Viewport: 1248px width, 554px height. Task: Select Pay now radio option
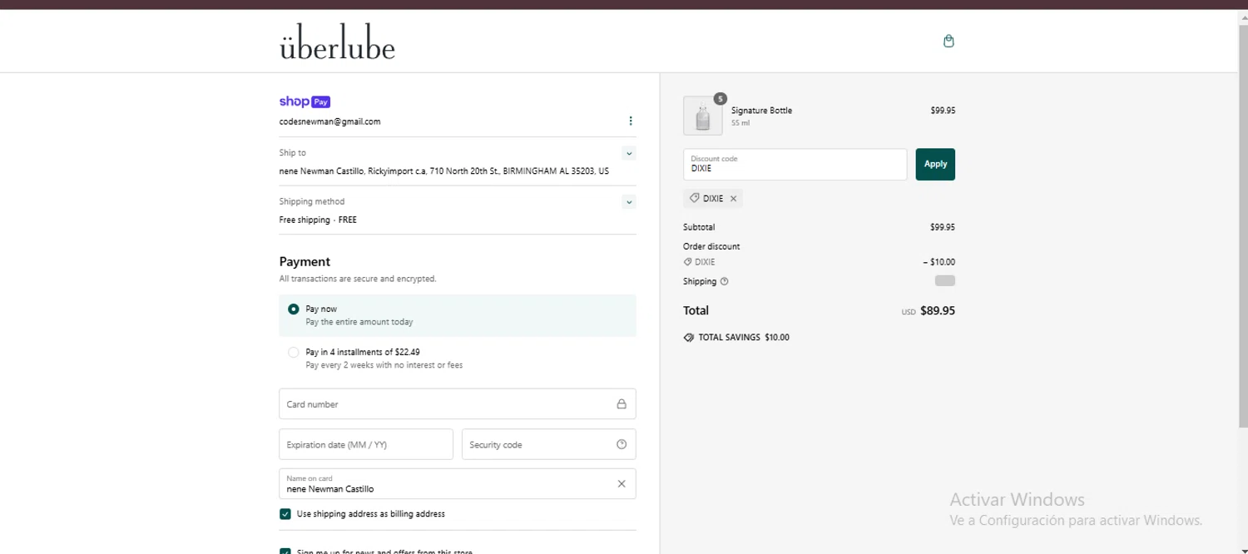pyautogui.click(x=294, y=309)
